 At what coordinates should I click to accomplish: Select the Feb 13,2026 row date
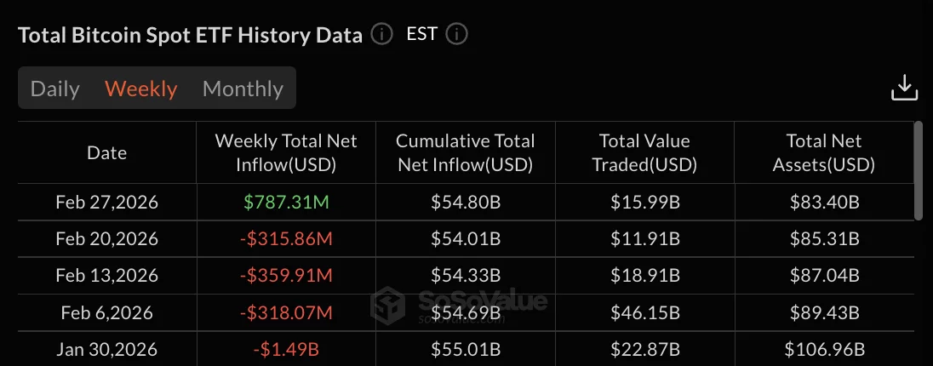tap(107, 277)
